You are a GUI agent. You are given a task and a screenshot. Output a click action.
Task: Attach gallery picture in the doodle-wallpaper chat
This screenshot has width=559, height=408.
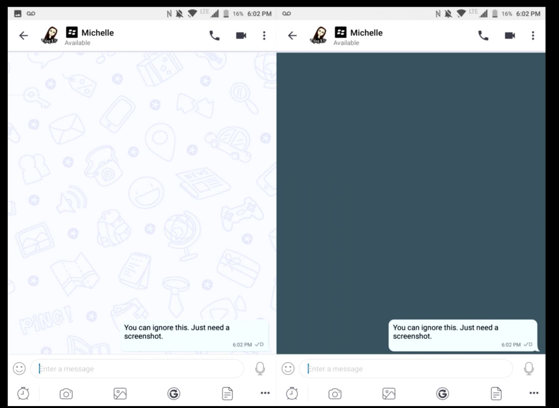coord(120,394)
